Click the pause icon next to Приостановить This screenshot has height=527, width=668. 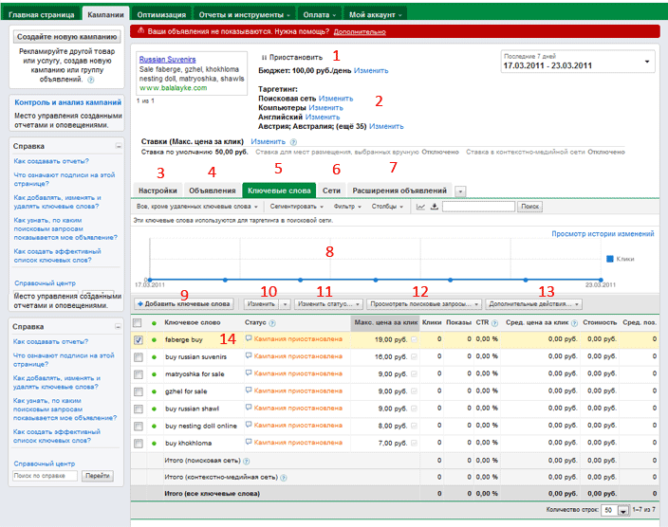click(x=265, y=58)
